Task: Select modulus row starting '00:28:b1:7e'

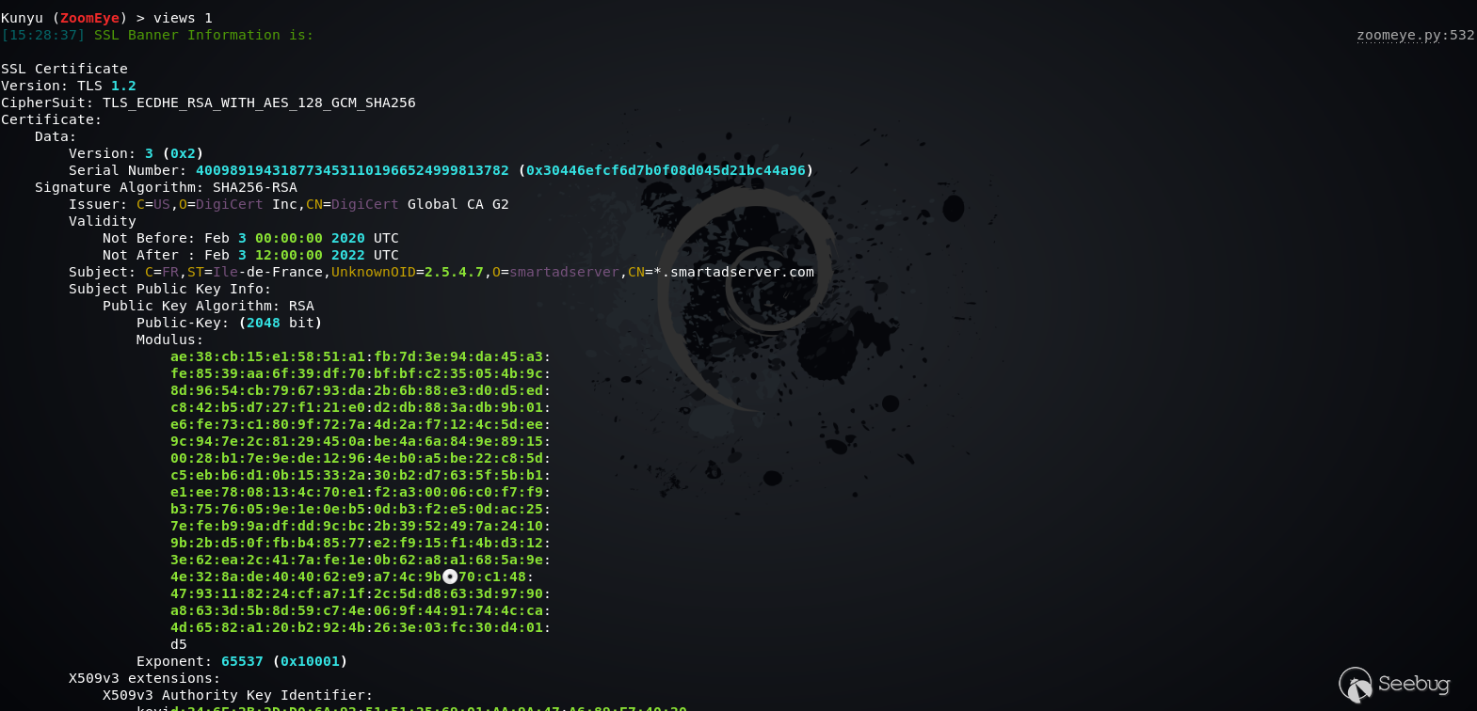Action: [361, 458]
